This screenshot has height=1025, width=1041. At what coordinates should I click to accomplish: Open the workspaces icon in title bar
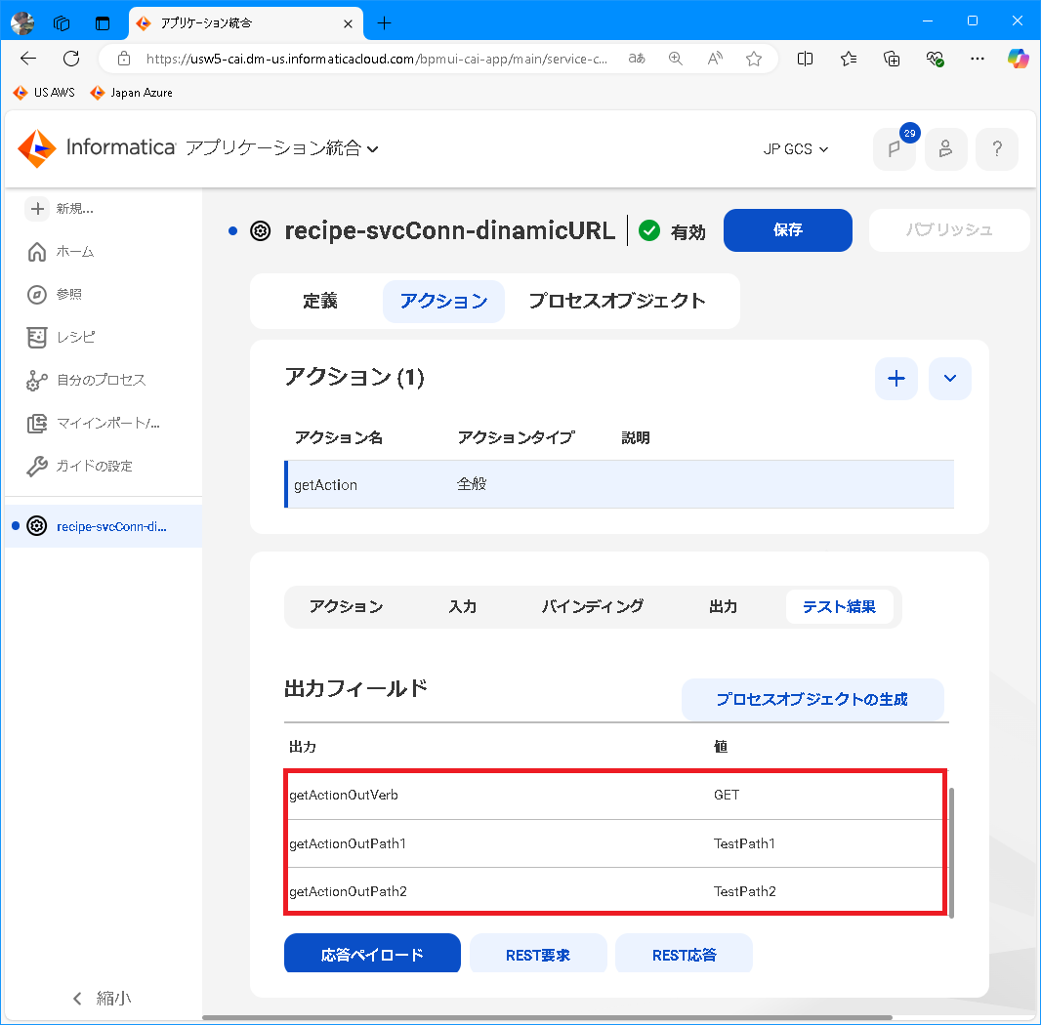click(x=62, y=23)
